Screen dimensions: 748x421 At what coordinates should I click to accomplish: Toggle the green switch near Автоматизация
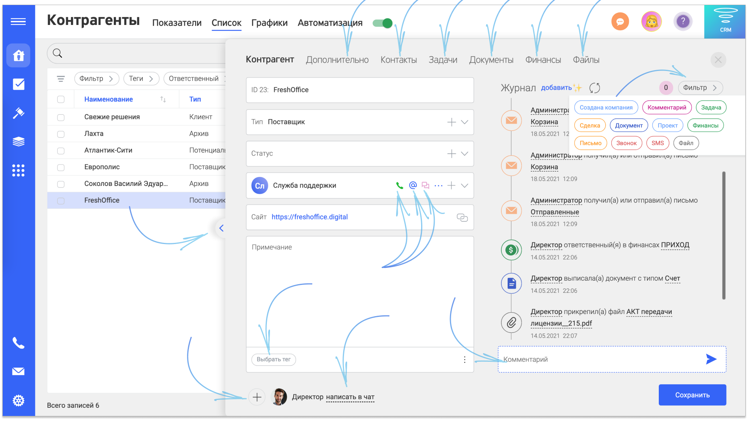pyautogui.click(x=382, y=23)
